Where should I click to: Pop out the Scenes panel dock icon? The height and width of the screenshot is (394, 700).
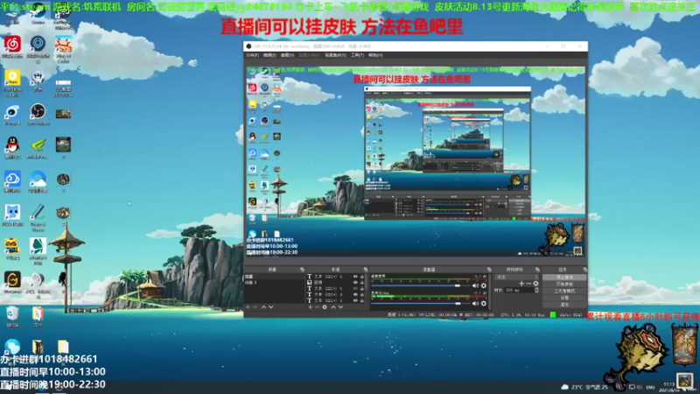point(302,270)
